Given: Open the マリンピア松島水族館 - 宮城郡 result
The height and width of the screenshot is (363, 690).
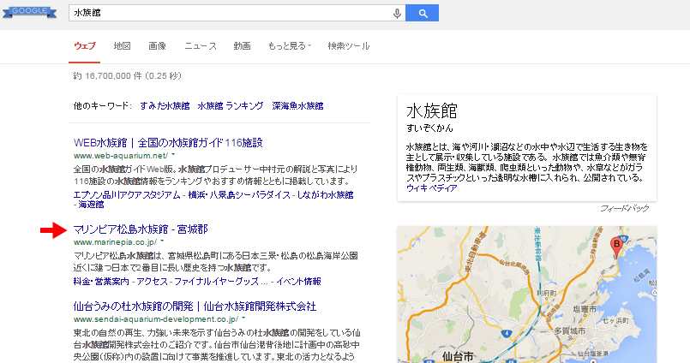Looking at the screenshot, I should (141, 229).
